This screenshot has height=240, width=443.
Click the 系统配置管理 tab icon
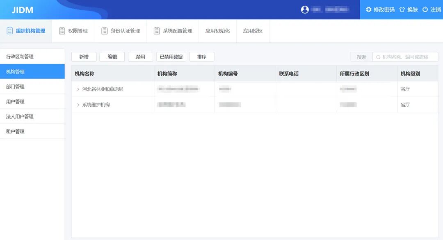point(156,30)
